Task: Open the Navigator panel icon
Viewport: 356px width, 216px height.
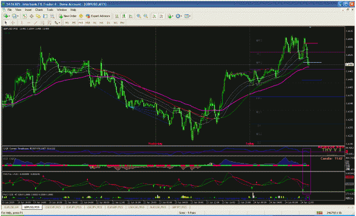Action: [38, 16]
